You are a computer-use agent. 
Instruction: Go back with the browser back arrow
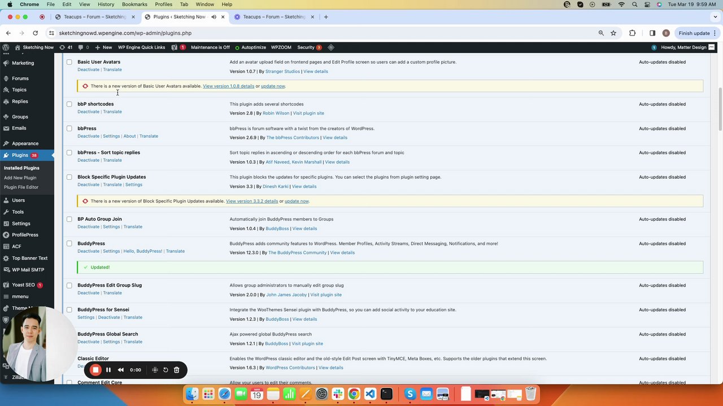tap(8, 33)
